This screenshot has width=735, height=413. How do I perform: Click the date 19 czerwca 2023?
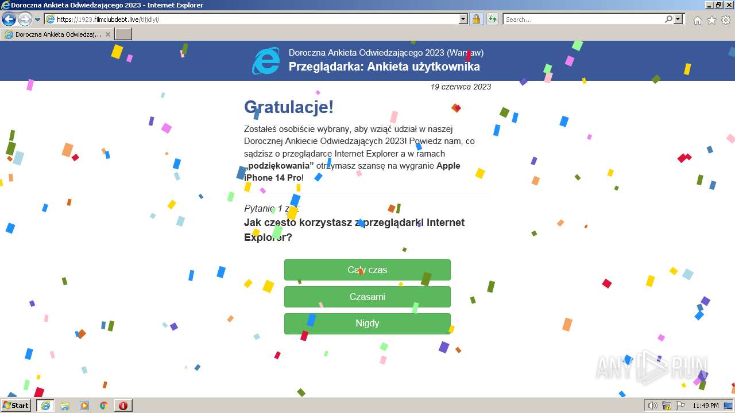pos(461,87)
